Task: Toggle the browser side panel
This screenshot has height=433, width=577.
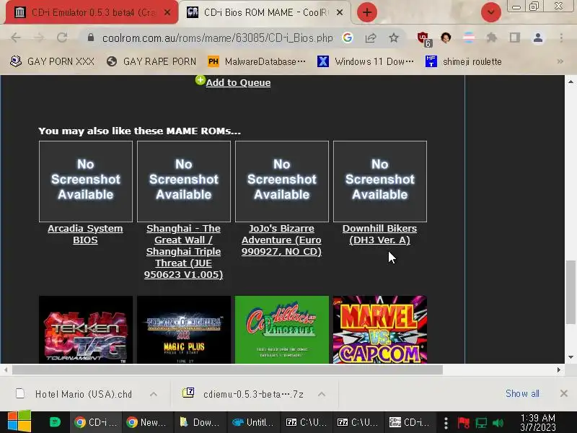Action: 515,38
